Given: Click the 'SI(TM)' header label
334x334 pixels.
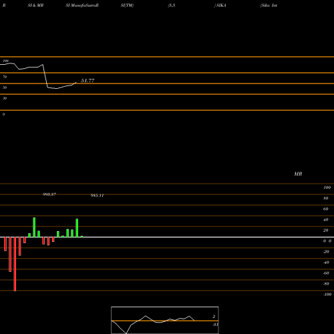Looking at the screenshot, I should coord(127,5).
